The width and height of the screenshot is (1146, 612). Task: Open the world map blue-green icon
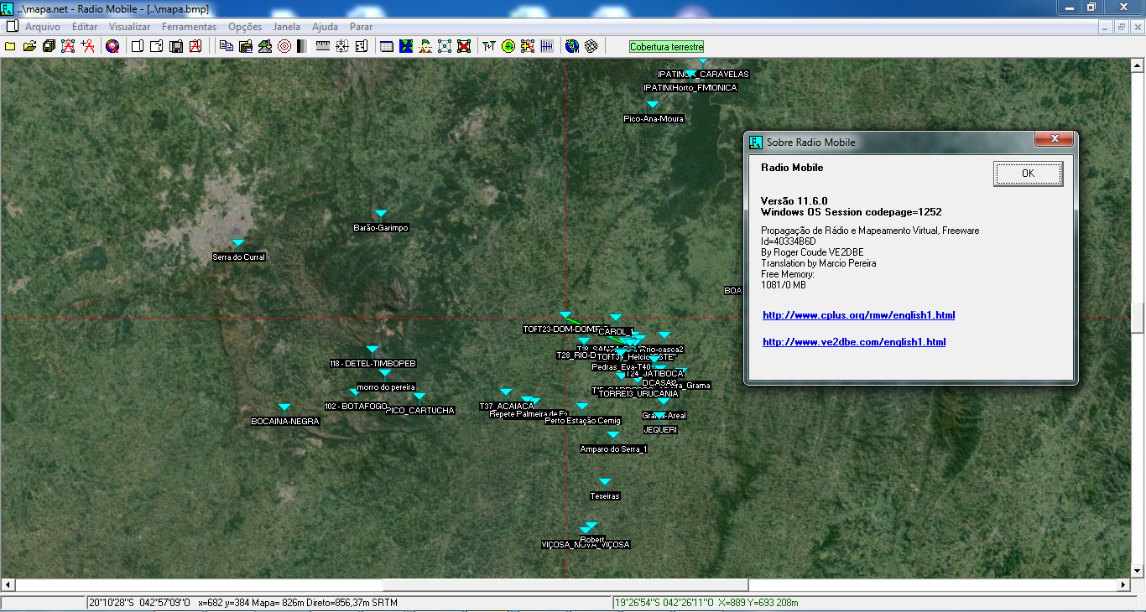click(x=406, y=47)
